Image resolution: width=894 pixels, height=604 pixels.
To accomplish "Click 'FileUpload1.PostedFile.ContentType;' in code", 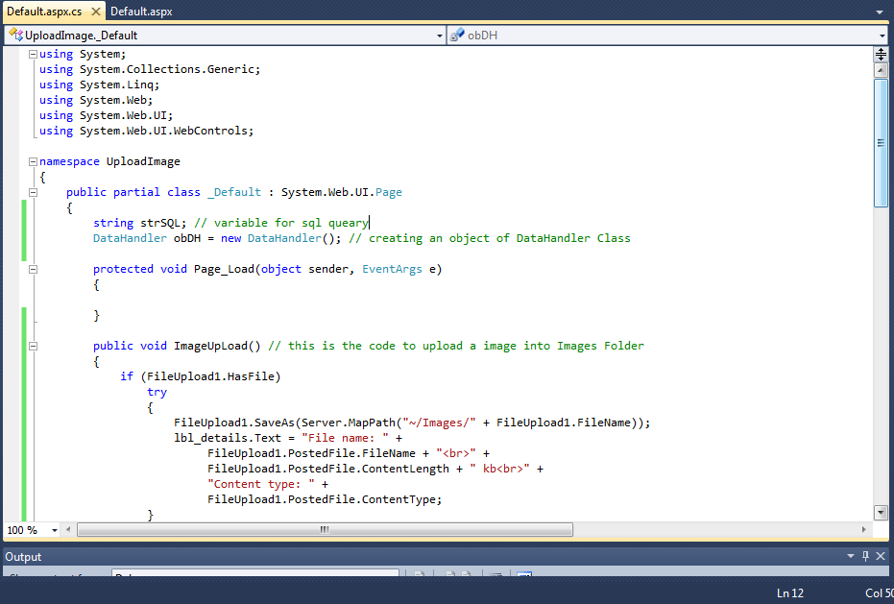I will coord(325,499).
